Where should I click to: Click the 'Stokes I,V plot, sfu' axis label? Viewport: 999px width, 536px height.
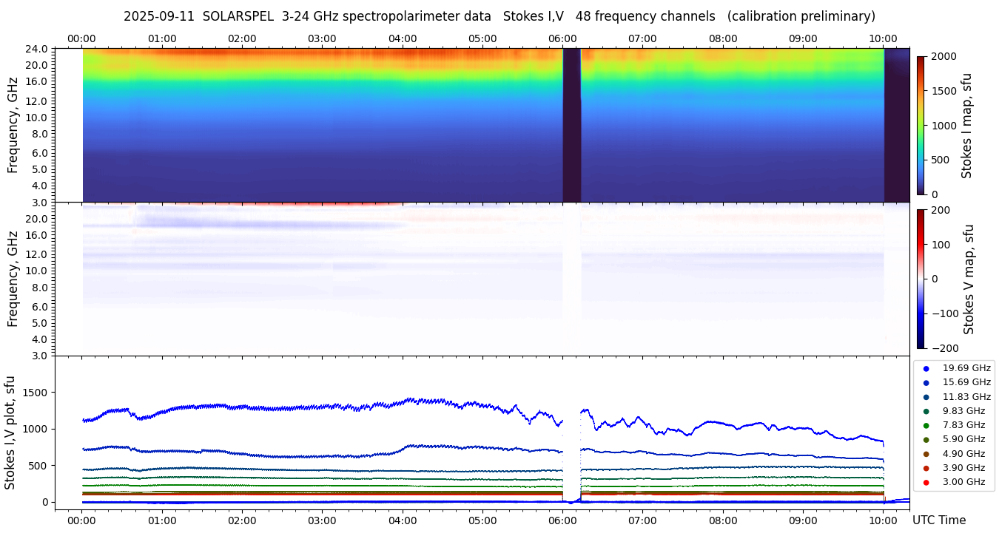(x=10, y=432)
